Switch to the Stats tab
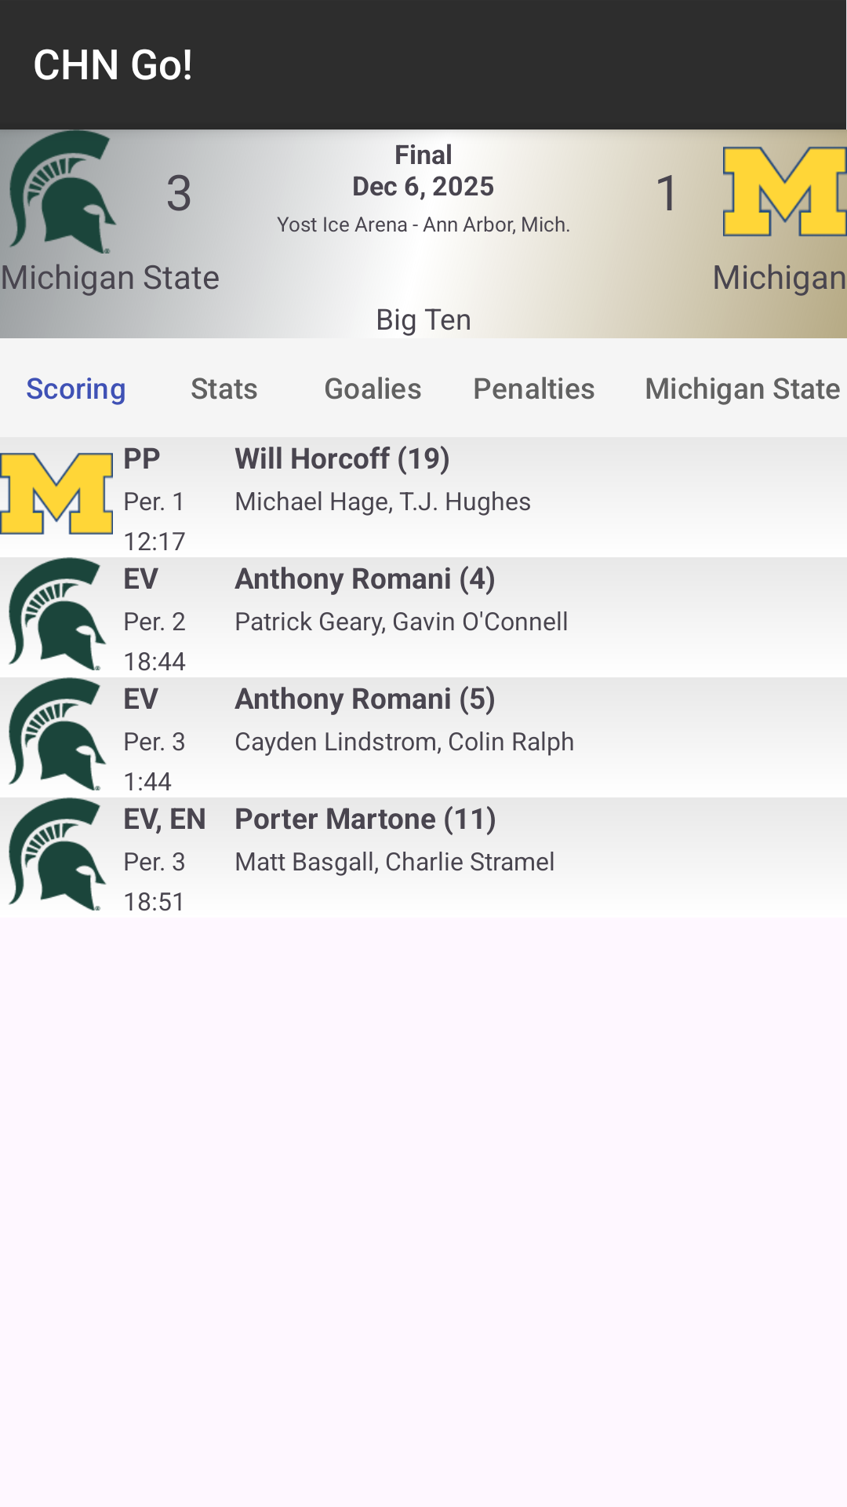This screenshot has width=847, height=1507. (224, 389)
